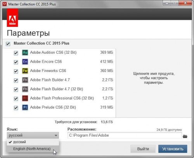The height and width of the screenshot is (158, 194).
Task: Uncheck the Master Collection CC 2015 Plus checkbox
Action: point(8,44)
